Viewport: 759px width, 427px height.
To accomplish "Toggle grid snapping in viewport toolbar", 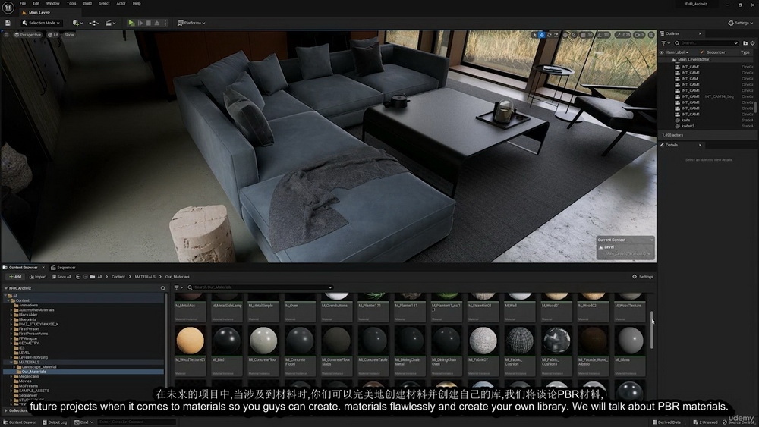I will pos(583,35).
